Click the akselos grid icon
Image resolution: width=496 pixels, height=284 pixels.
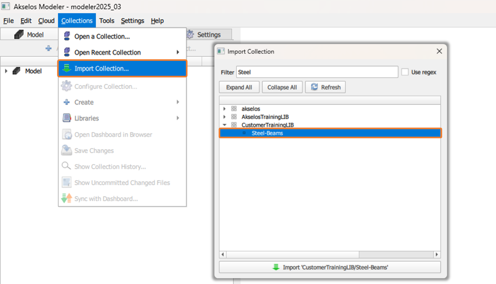(x=234, y=109)
